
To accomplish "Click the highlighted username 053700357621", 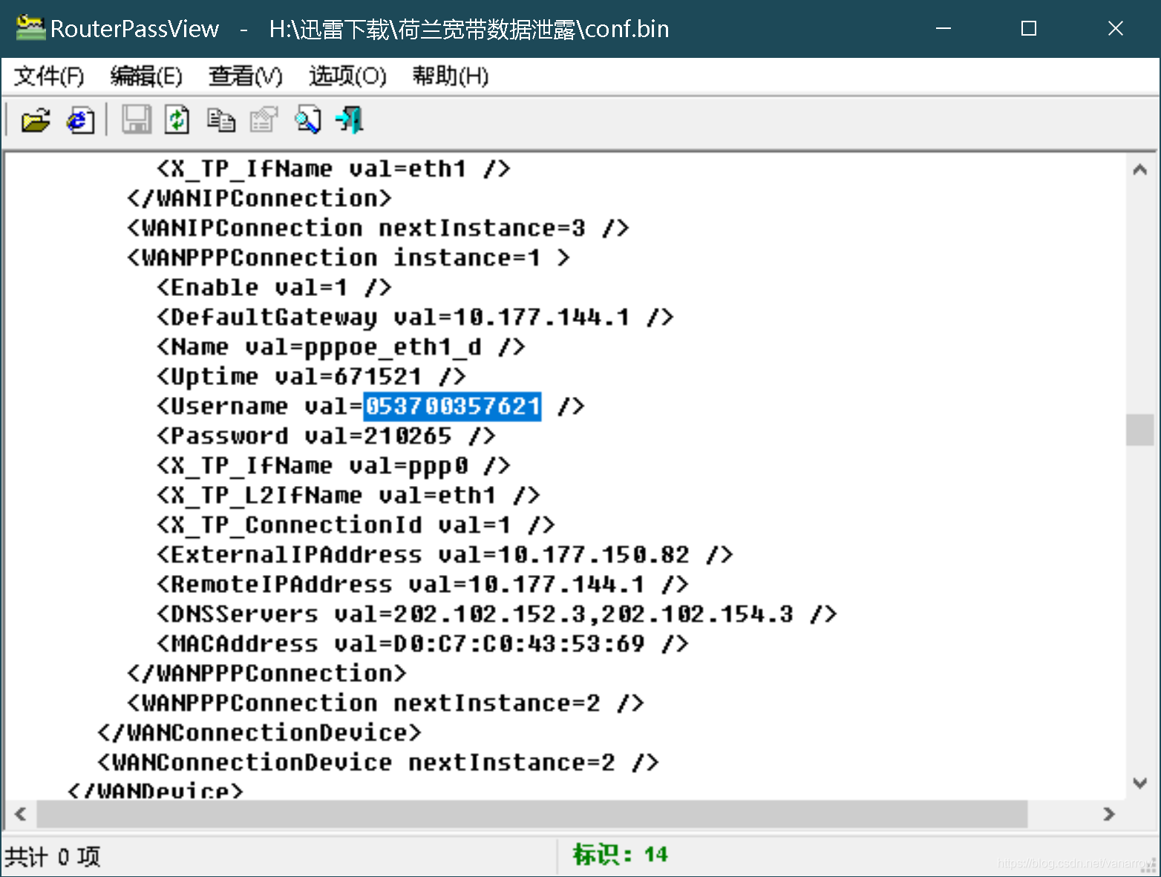I will [452, 407].
